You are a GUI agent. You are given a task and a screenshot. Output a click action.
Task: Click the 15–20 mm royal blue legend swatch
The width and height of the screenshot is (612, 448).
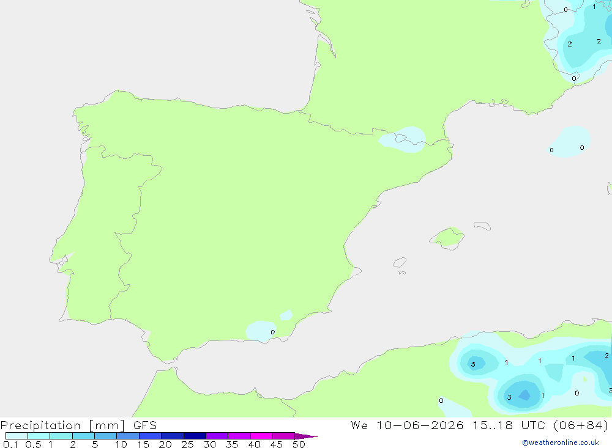(150, 436)
